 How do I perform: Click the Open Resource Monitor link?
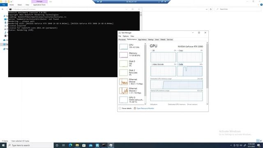pos(145,109)
